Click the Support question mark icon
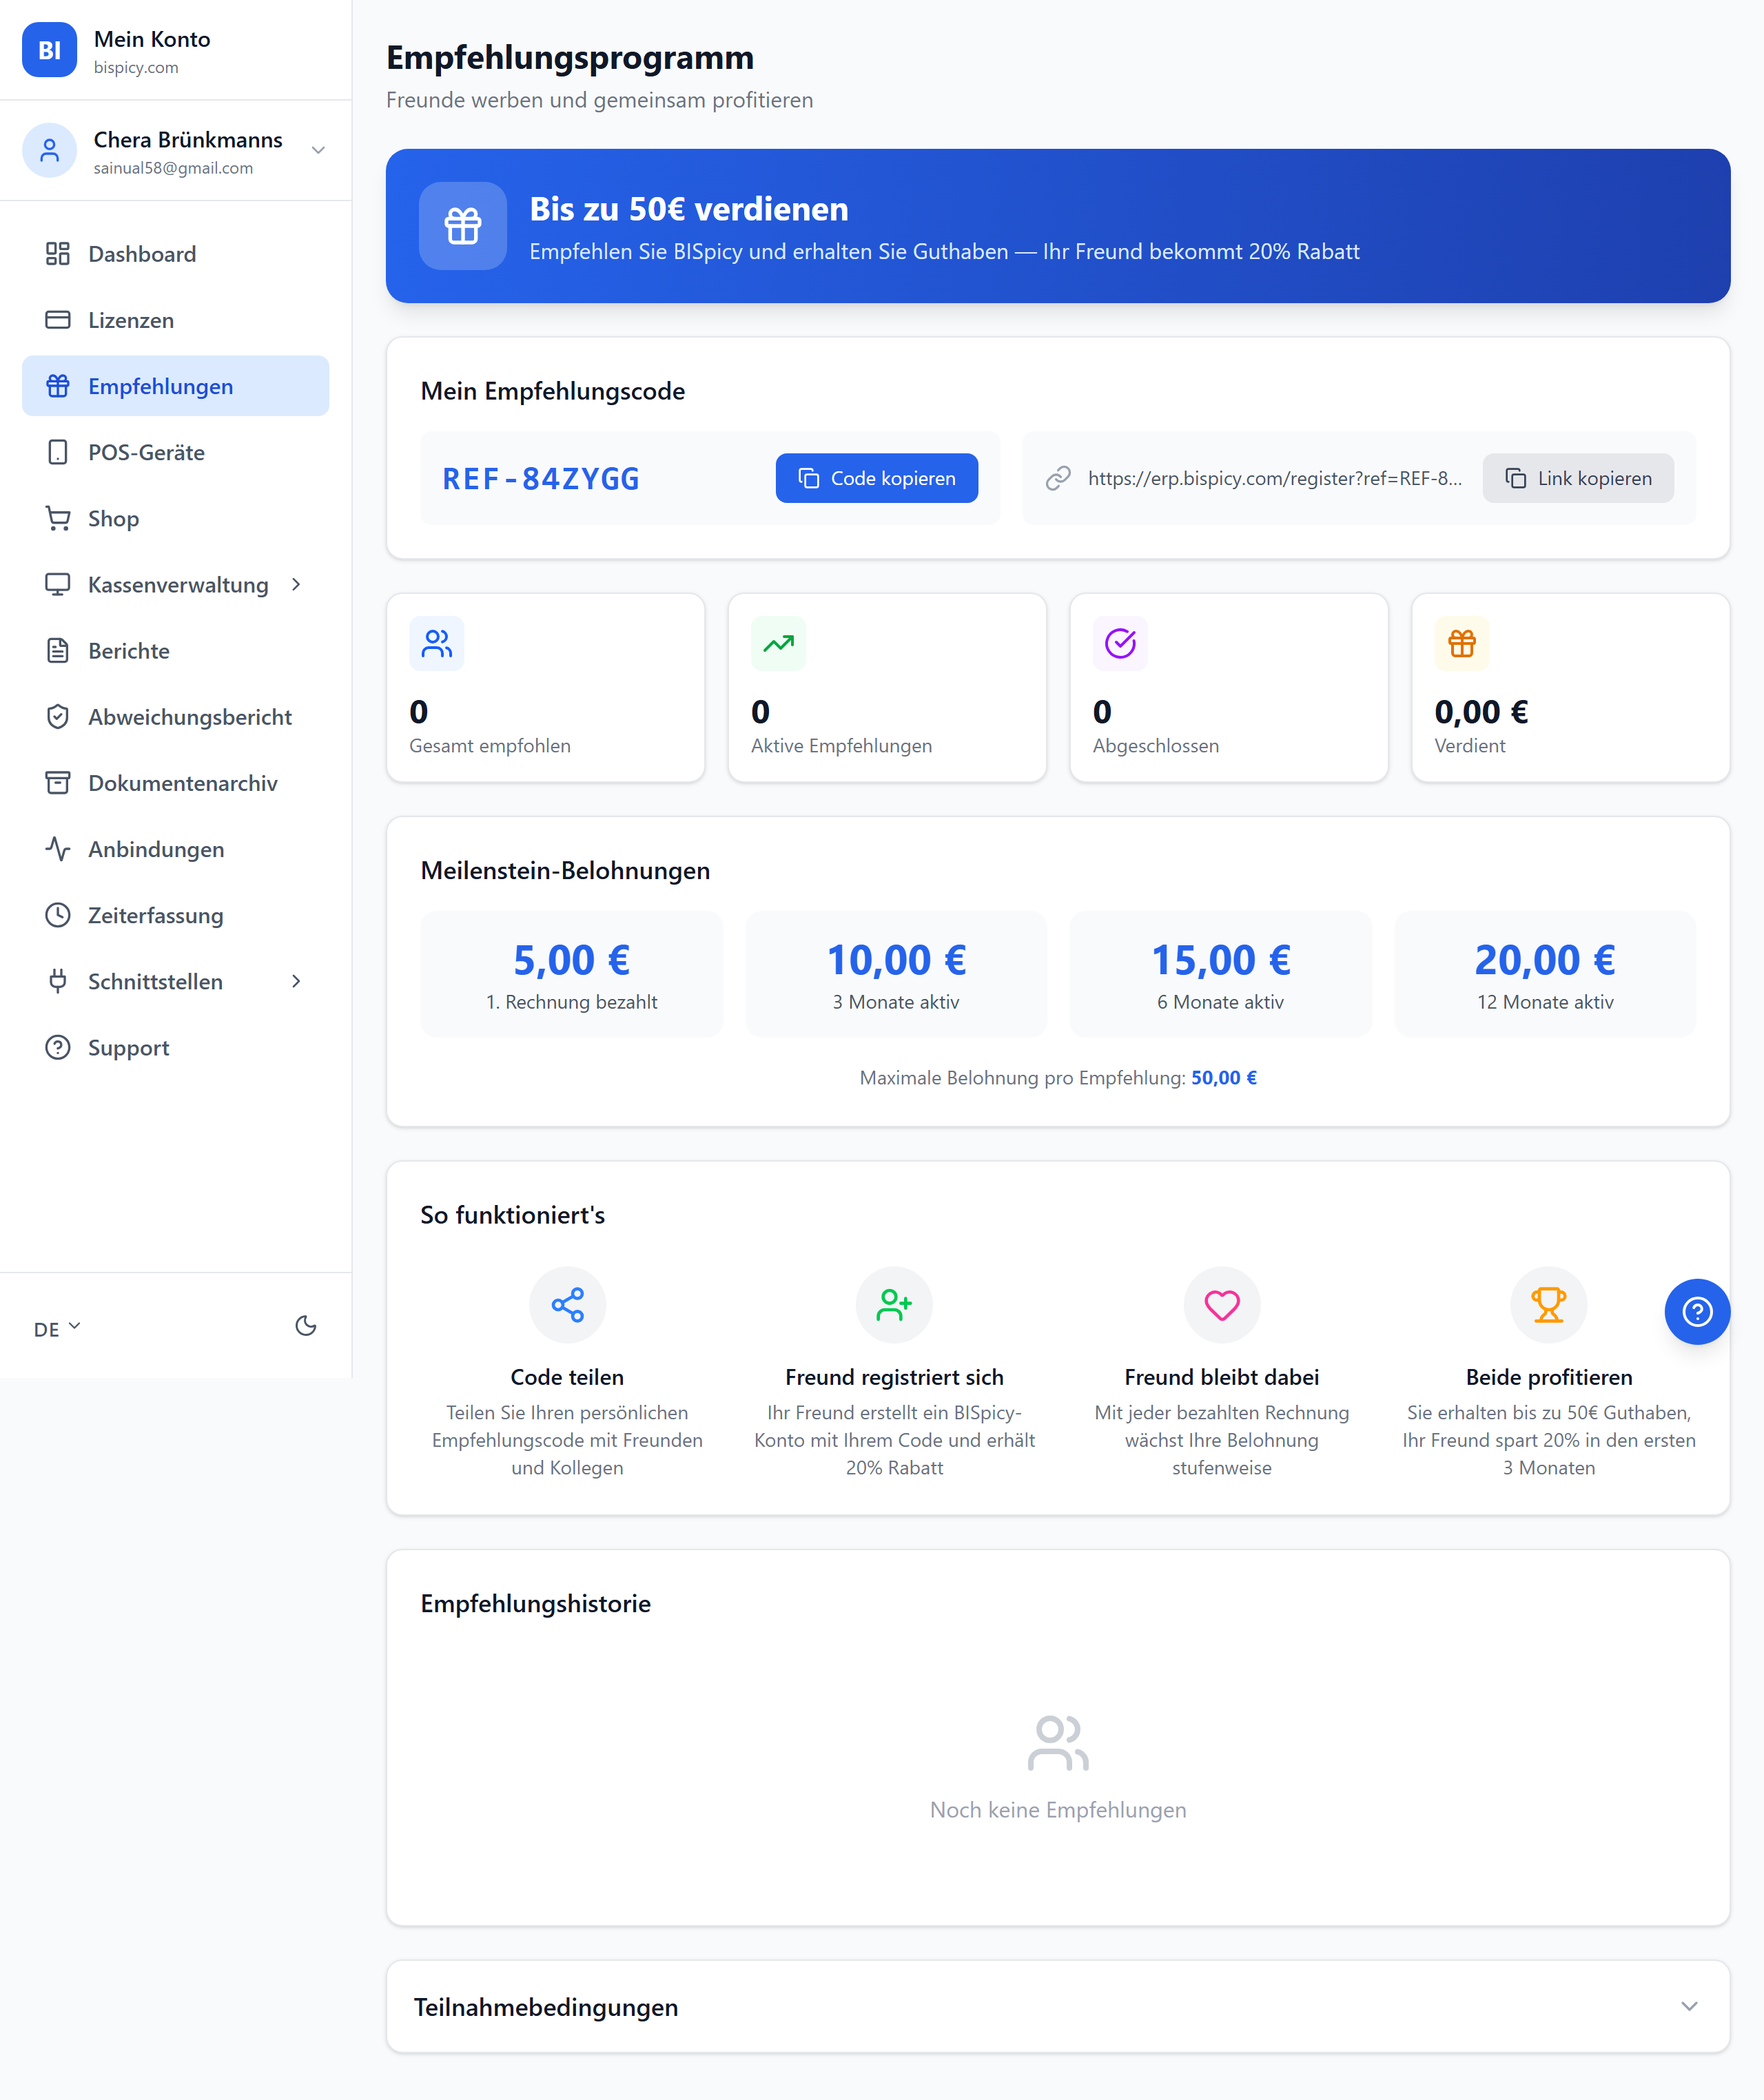 pyautogui.click(x=58, y=1047)
